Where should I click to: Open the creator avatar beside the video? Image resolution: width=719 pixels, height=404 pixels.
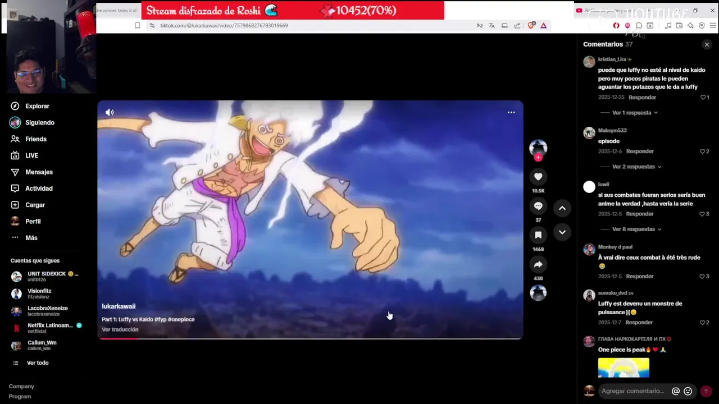[x=538, y=148]
